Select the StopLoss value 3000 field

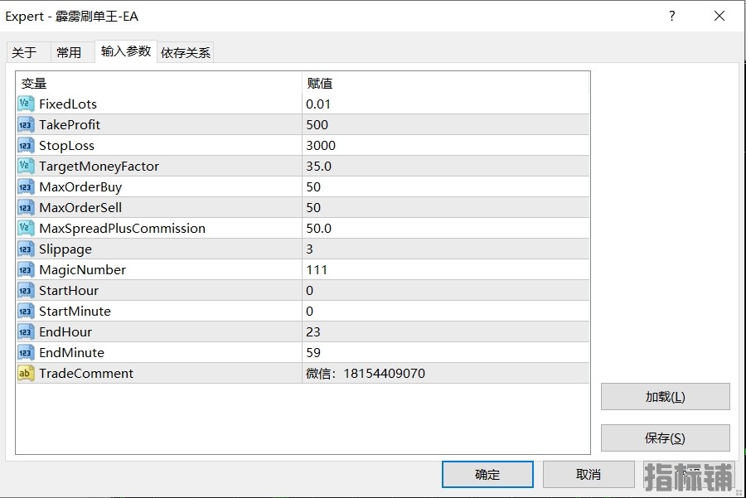click(446, 146)
